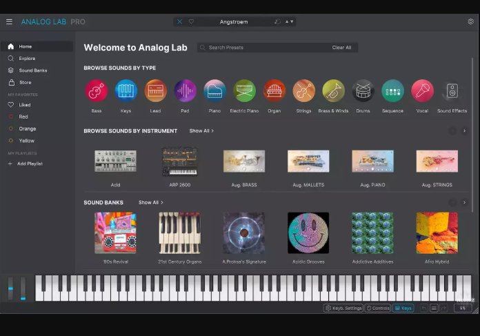This screenshot has height=336, width=480.
Task: Select previous preset with up arrow
Action: click(x=287, y=22)
